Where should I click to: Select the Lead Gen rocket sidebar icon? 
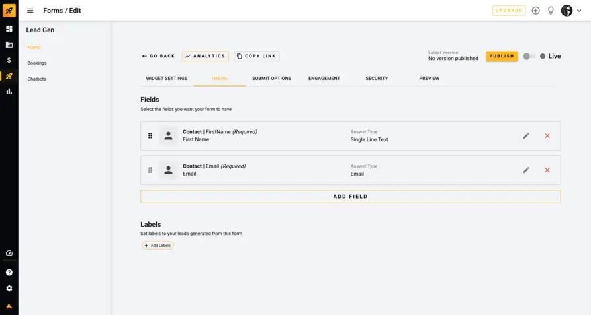click(9, 76)
